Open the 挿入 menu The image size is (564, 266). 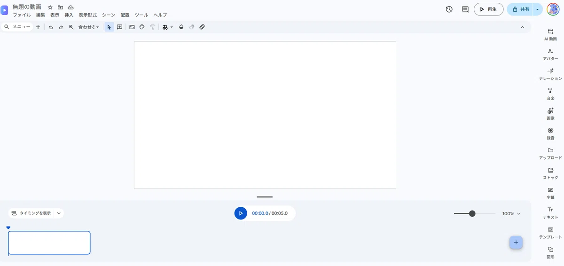coord(69,15)
